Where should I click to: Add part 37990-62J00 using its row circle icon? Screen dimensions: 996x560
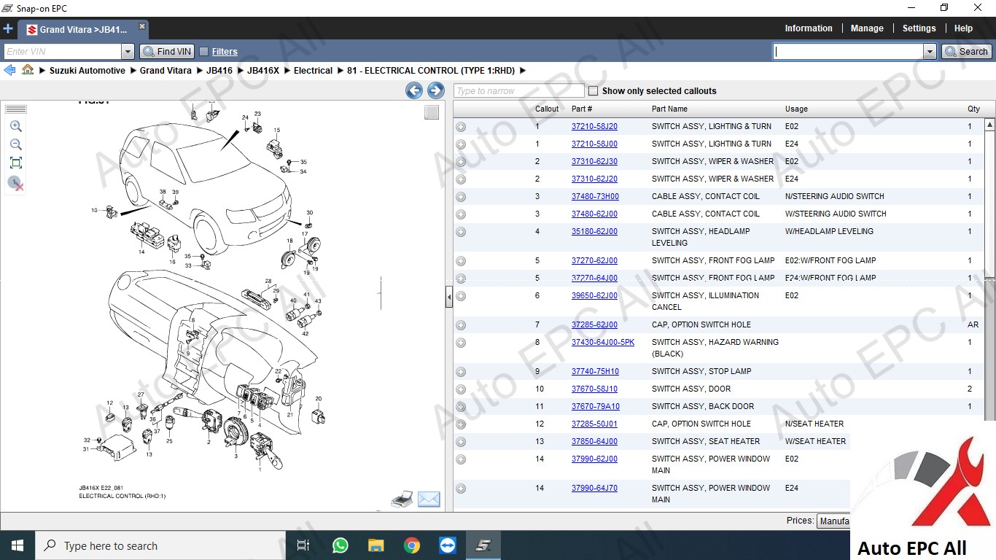(461, 459)
